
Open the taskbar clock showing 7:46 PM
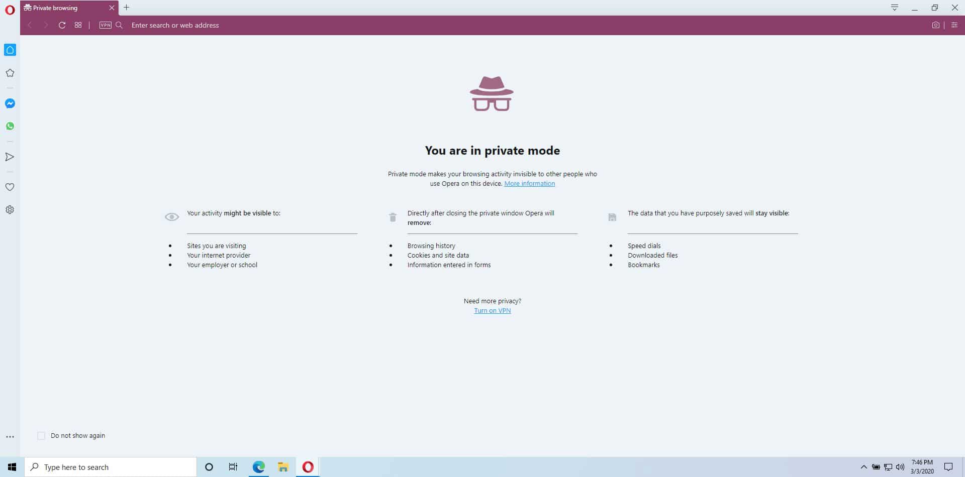[x=922, y=467]
